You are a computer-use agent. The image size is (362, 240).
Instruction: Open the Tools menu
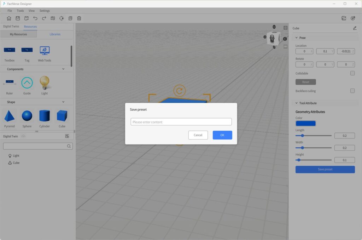click(20, 11)
